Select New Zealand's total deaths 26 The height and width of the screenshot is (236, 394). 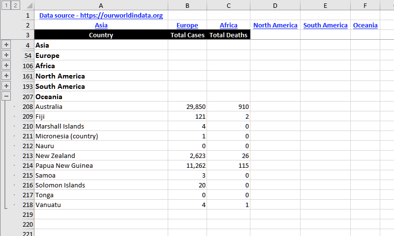click(x=228, y=156)
